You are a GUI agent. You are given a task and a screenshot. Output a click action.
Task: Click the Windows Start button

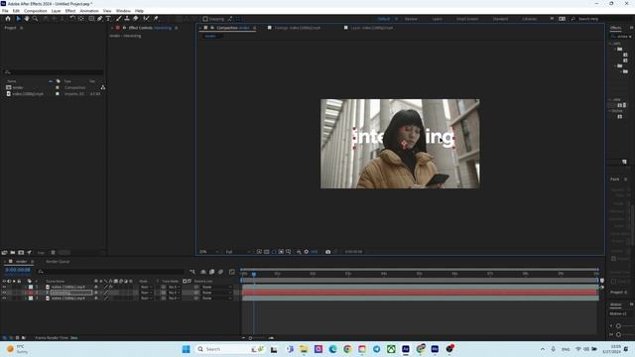point(187,349)
